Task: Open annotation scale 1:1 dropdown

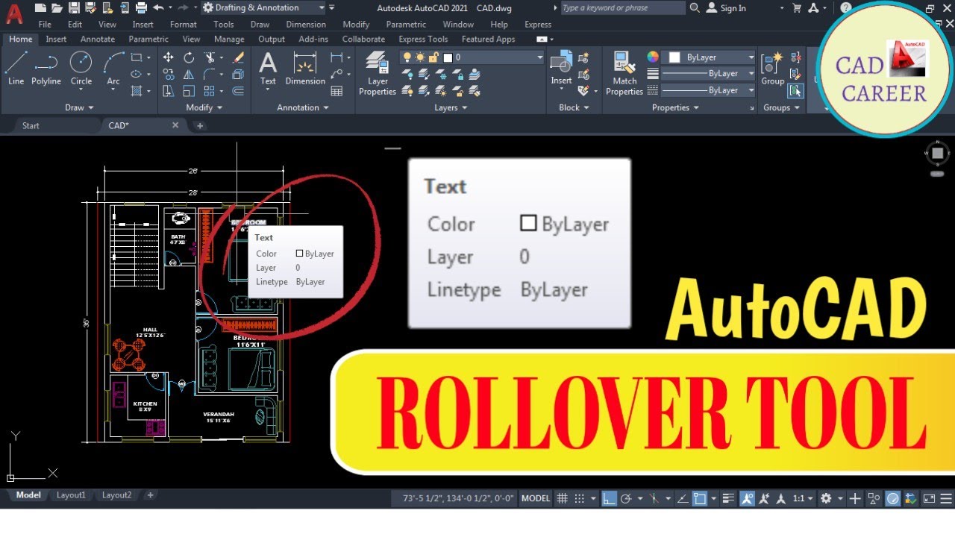Action: 802,498
